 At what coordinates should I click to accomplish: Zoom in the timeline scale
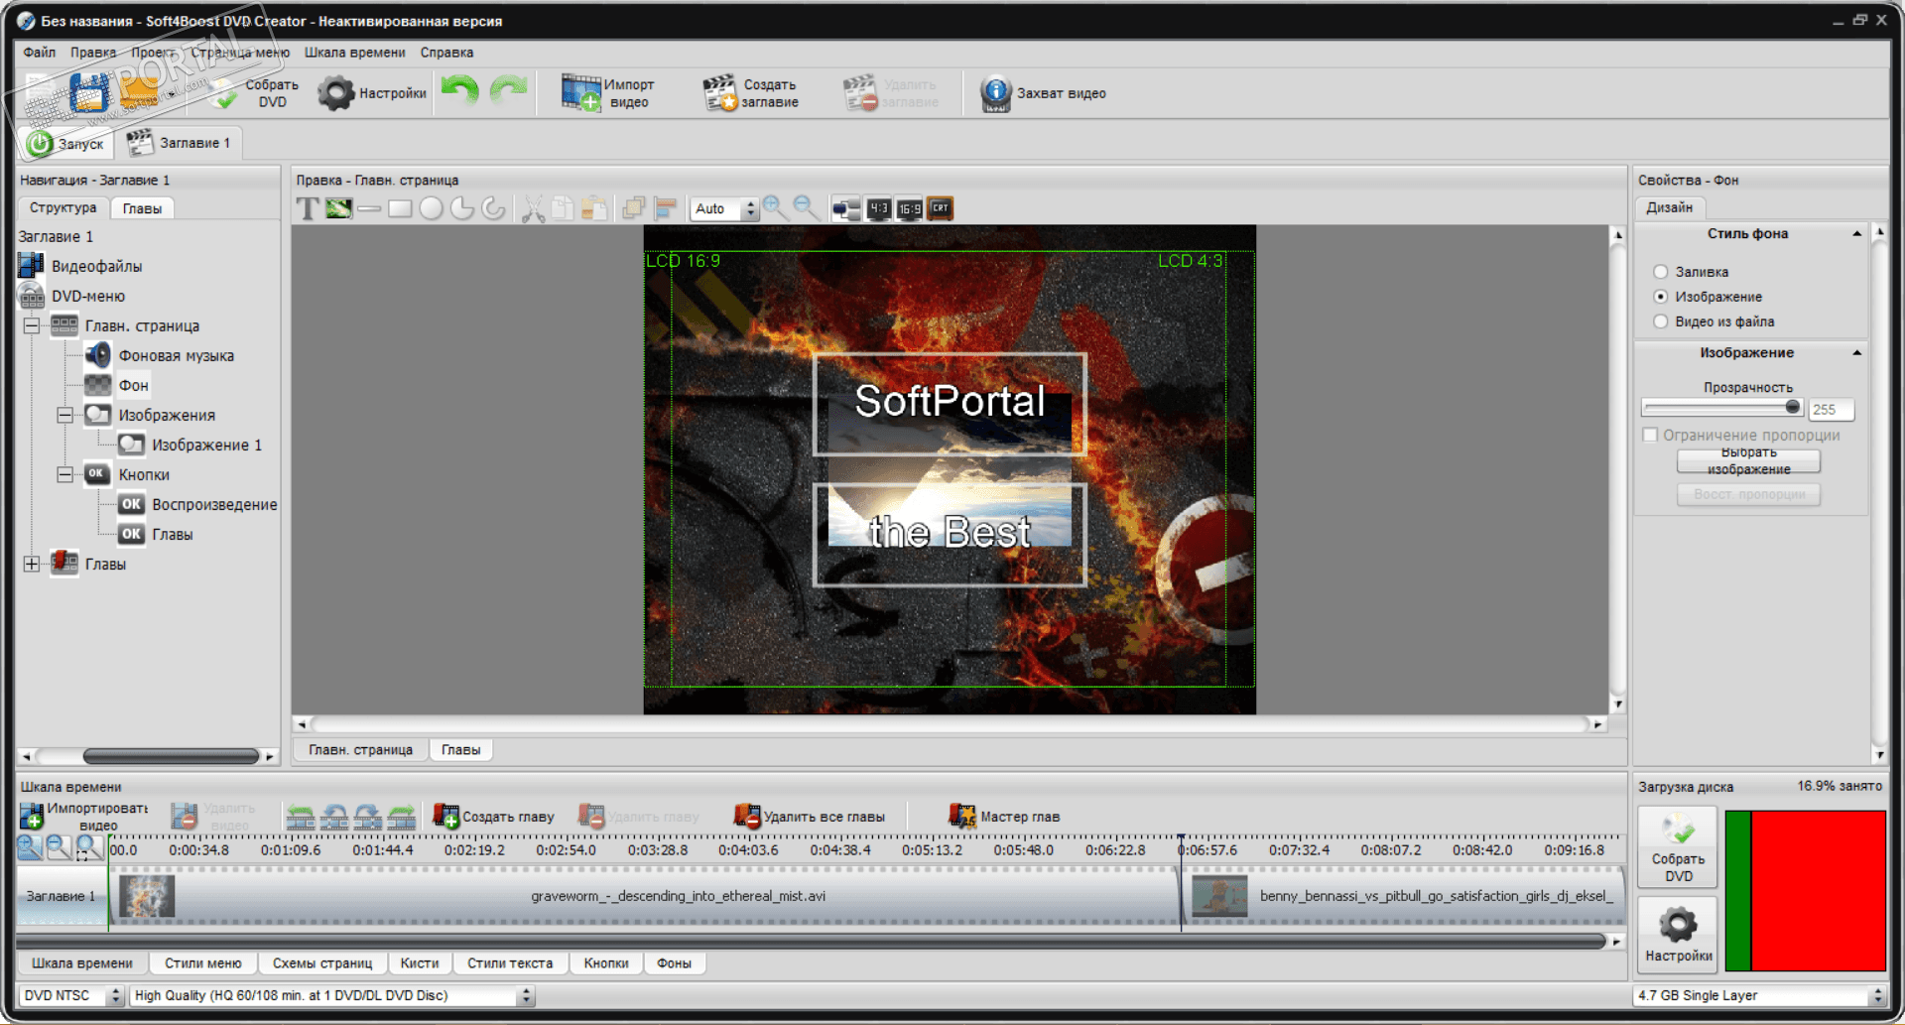[30, 847]
